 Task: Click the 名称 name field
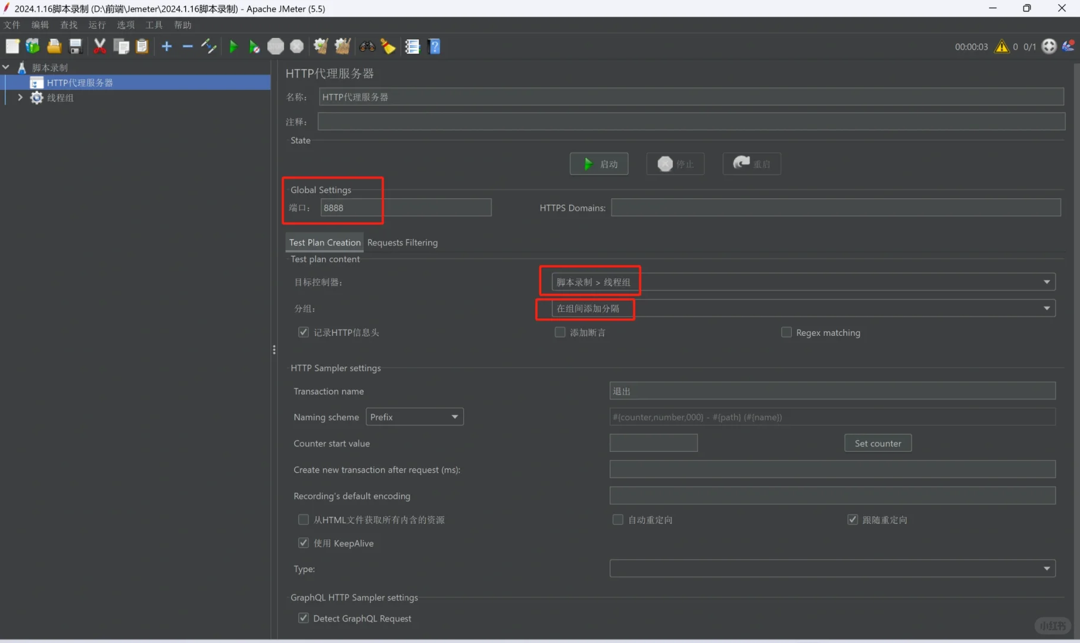(691, 97)
